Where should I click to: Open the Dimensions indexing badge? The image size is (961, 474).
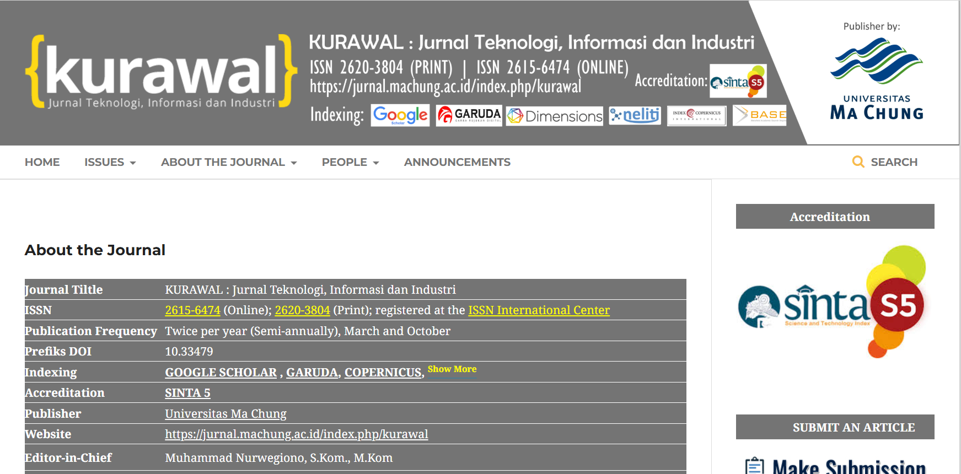pyautogui.click(x=555, y=116)
